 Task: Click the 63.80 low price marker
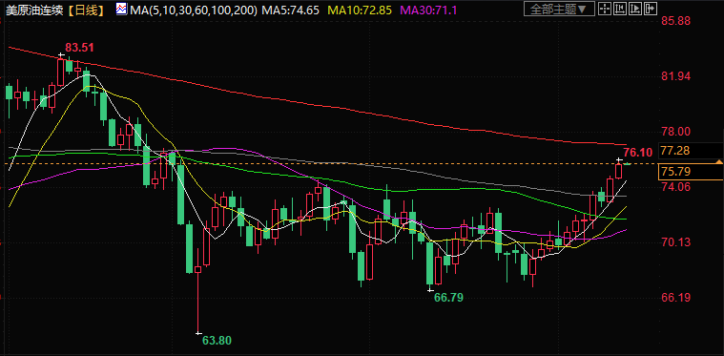pos(217,341)
